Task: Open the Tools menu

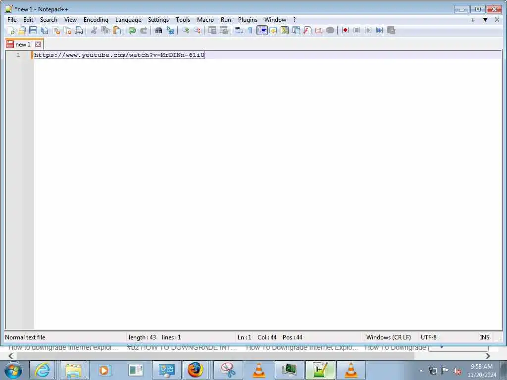Action: tap(183, 20)
